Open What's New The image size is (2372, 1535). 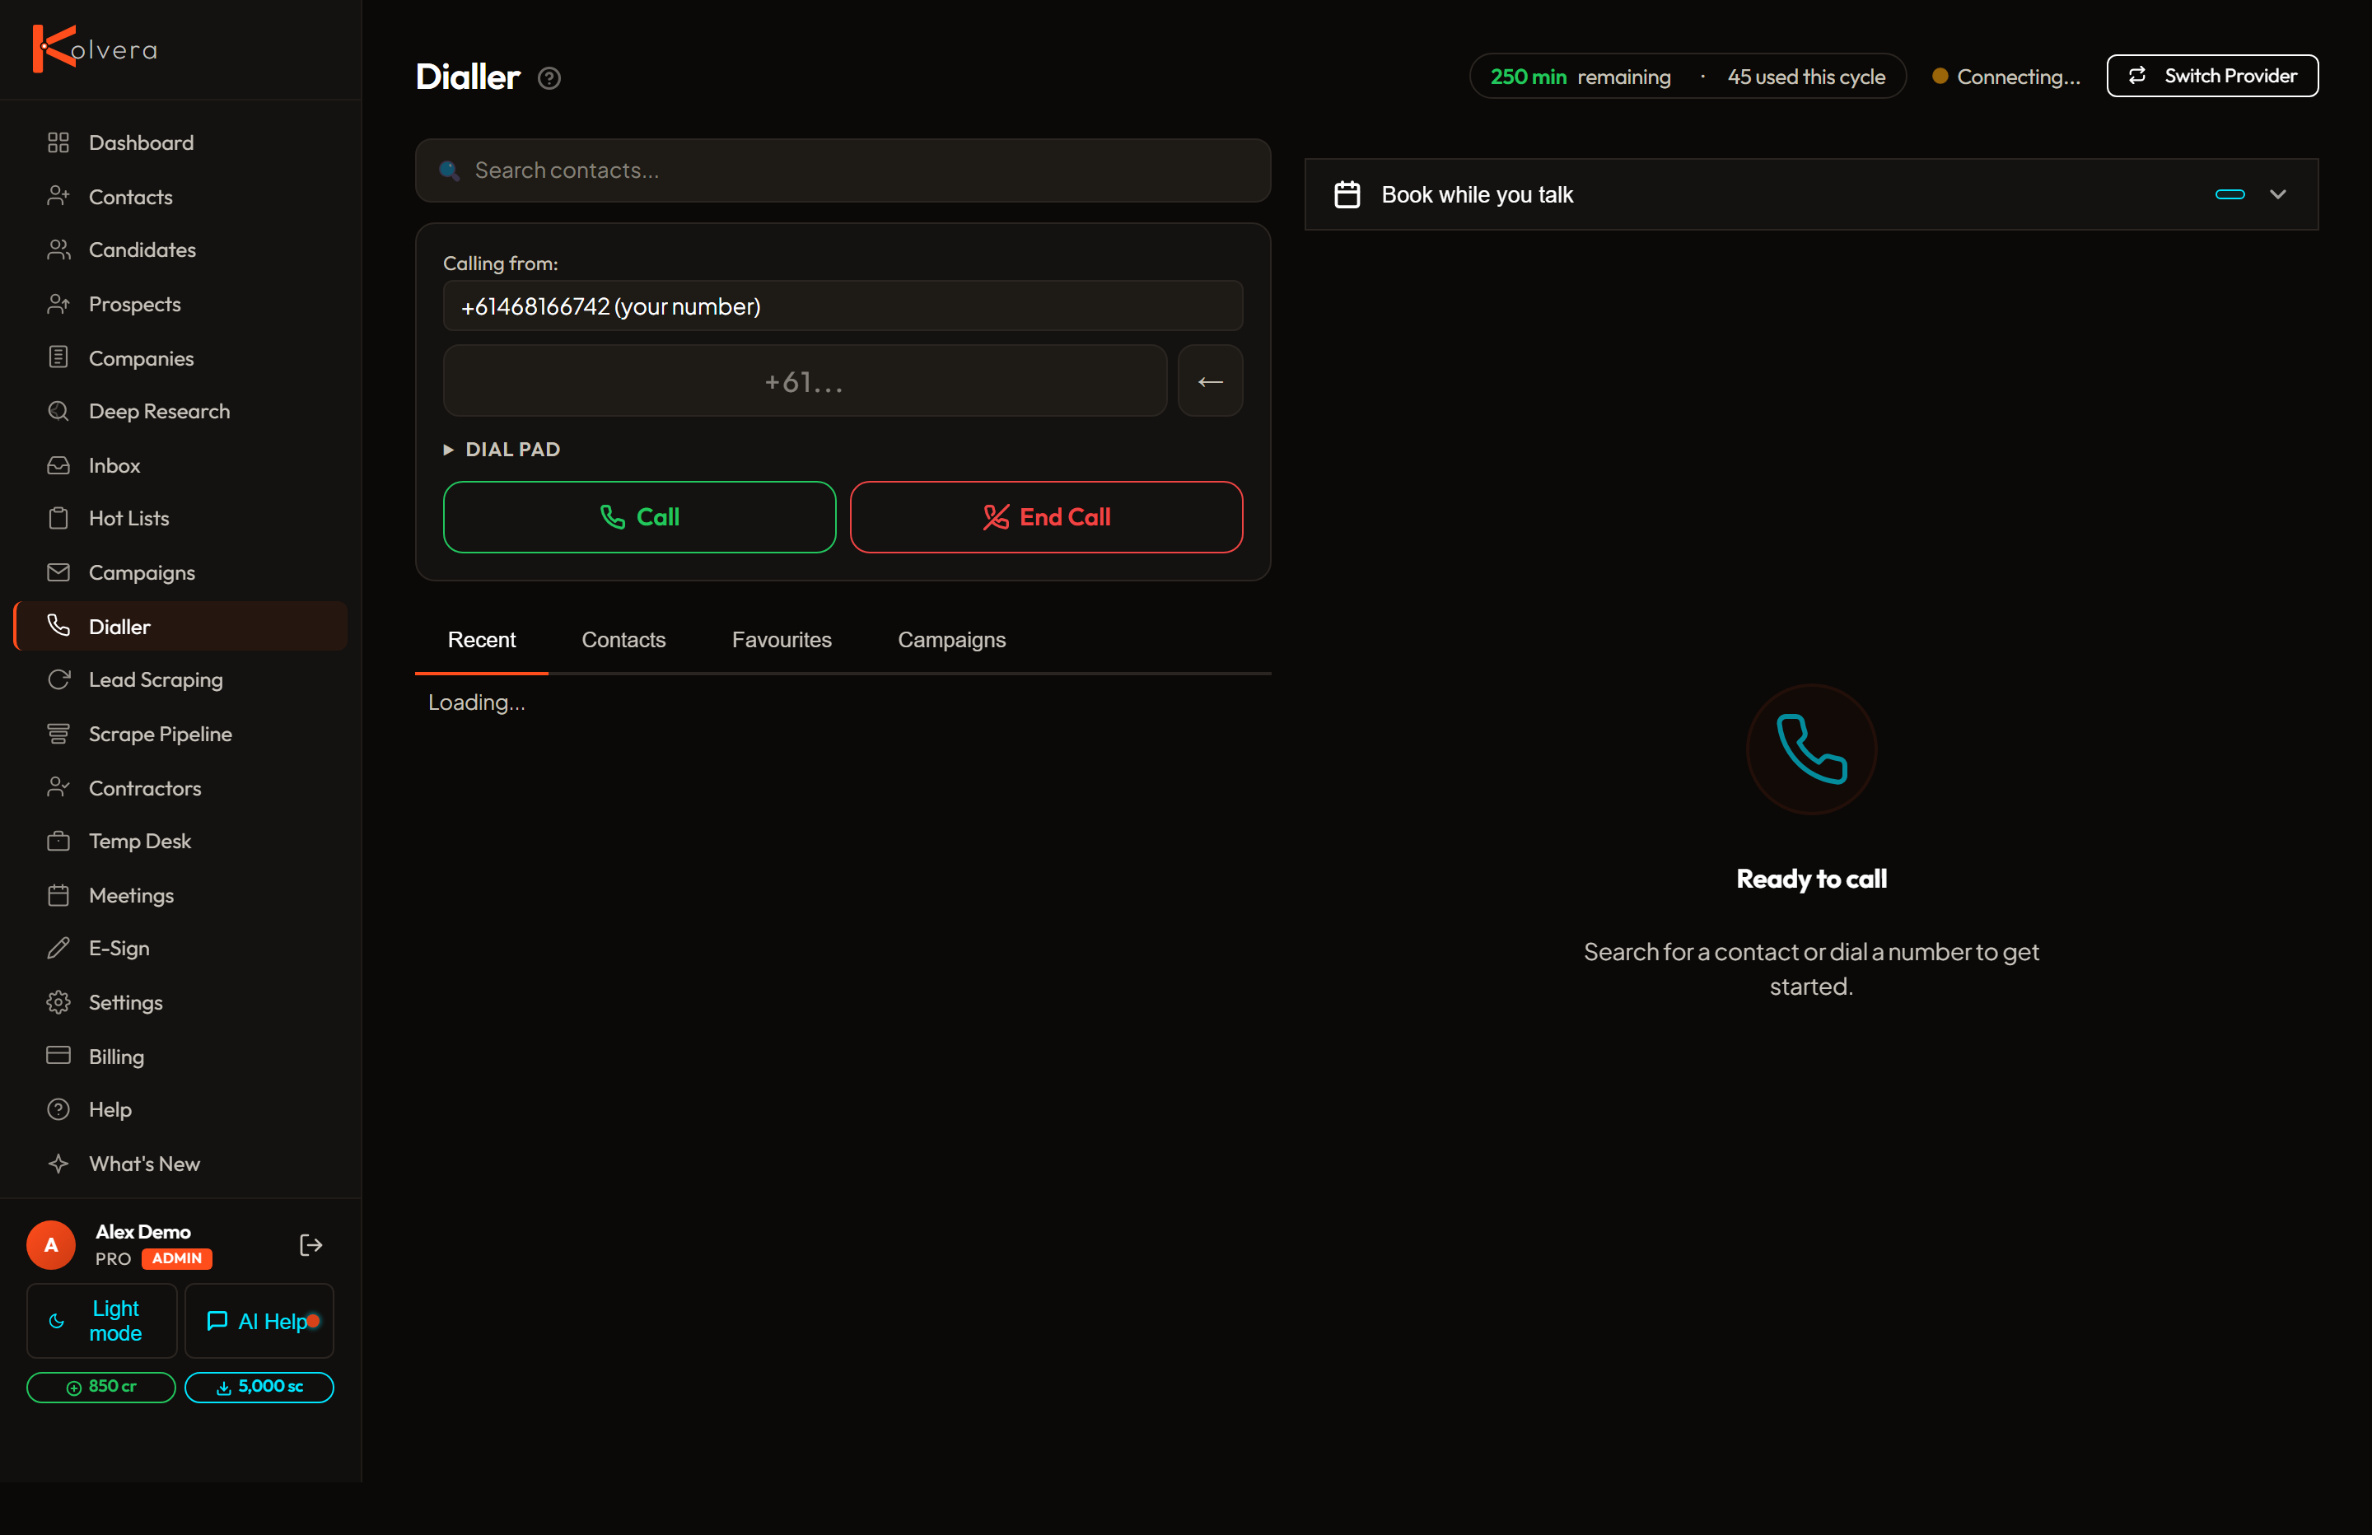point(180,1164)
